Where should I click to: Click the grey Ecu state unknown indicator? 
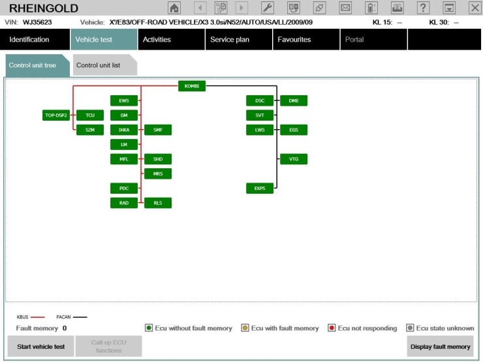pyautogui.click(x=410, y=328)
